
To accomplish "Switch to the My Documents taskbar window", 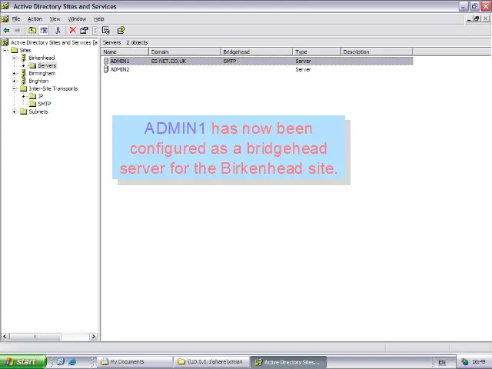I will (x=135, y=362).
